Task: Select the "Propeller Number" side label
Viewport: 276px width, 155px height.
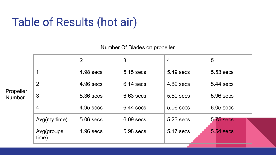Action: click(16, 94)
